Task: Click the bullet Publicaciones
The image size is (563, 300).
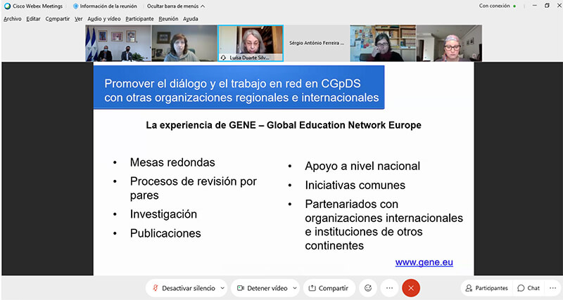Action: click(x=165, y=233)
